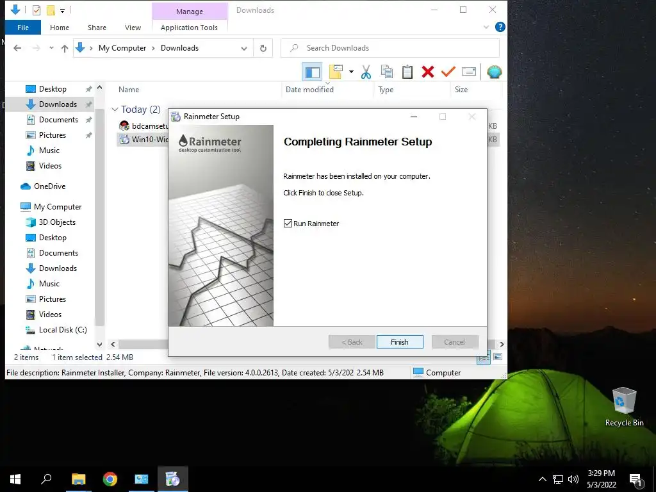The image size is (656, 492).
Task: Uncheck the Run Rainmeter checkbox
Action: pyautogui.click(x=288, y=224)
